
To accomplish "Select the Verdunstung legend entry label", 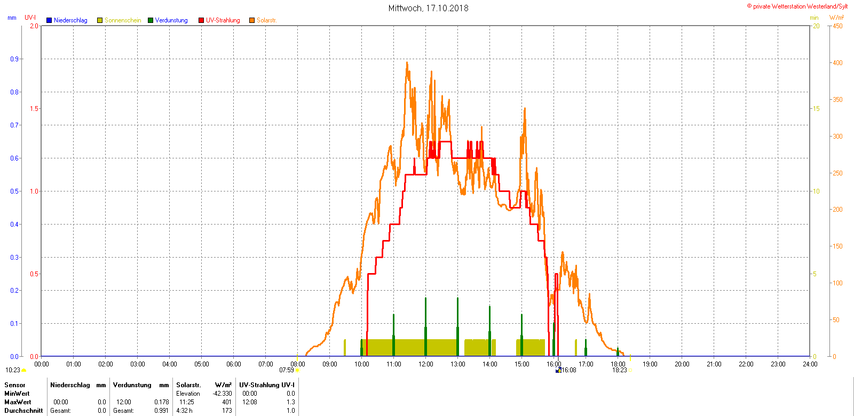I will [x=171, y=20].
